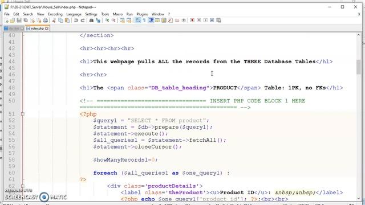Click the Open file toolbar icon
The image size is (365, 205).
point(13,20)
